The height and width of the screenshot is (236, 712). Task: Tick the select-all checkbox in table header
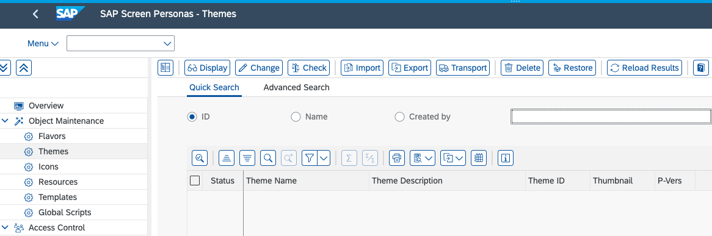point(195,181)
